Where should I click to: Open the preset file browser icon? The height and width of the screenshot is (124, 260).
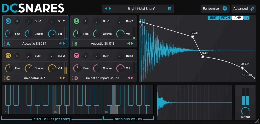pos(170,9)
